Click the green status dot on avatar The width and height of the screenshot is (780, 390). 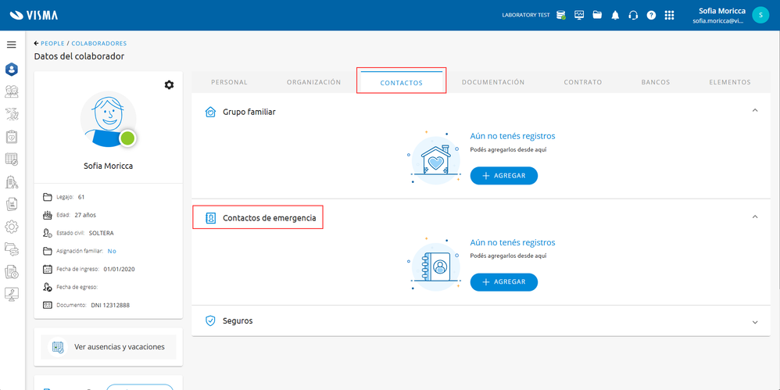click(x=128, y=138)
